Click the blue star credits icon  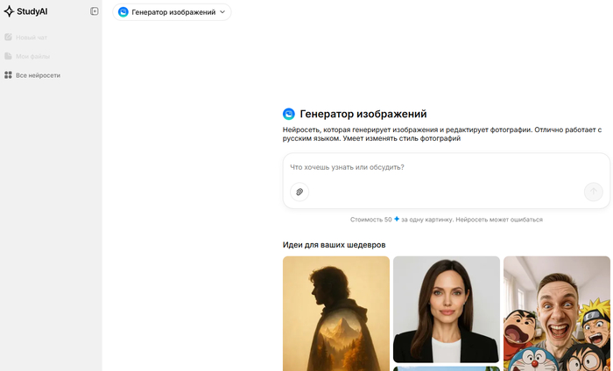(397, 219)
